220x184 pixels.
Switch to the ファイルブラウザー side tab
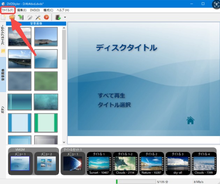click(3, 35)
